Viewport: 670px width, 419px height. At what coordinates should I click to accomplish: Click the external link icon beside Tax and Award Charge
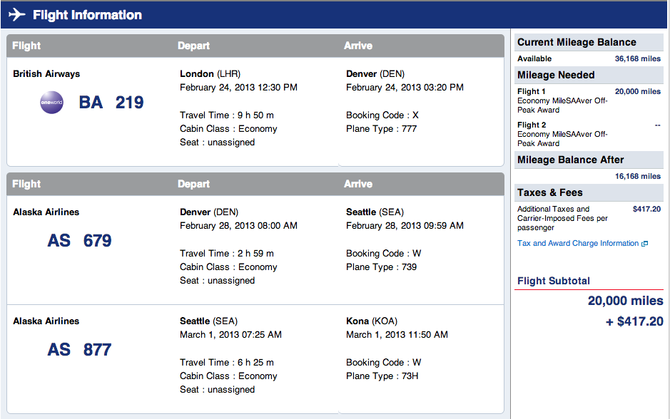[x=645, y=244]
